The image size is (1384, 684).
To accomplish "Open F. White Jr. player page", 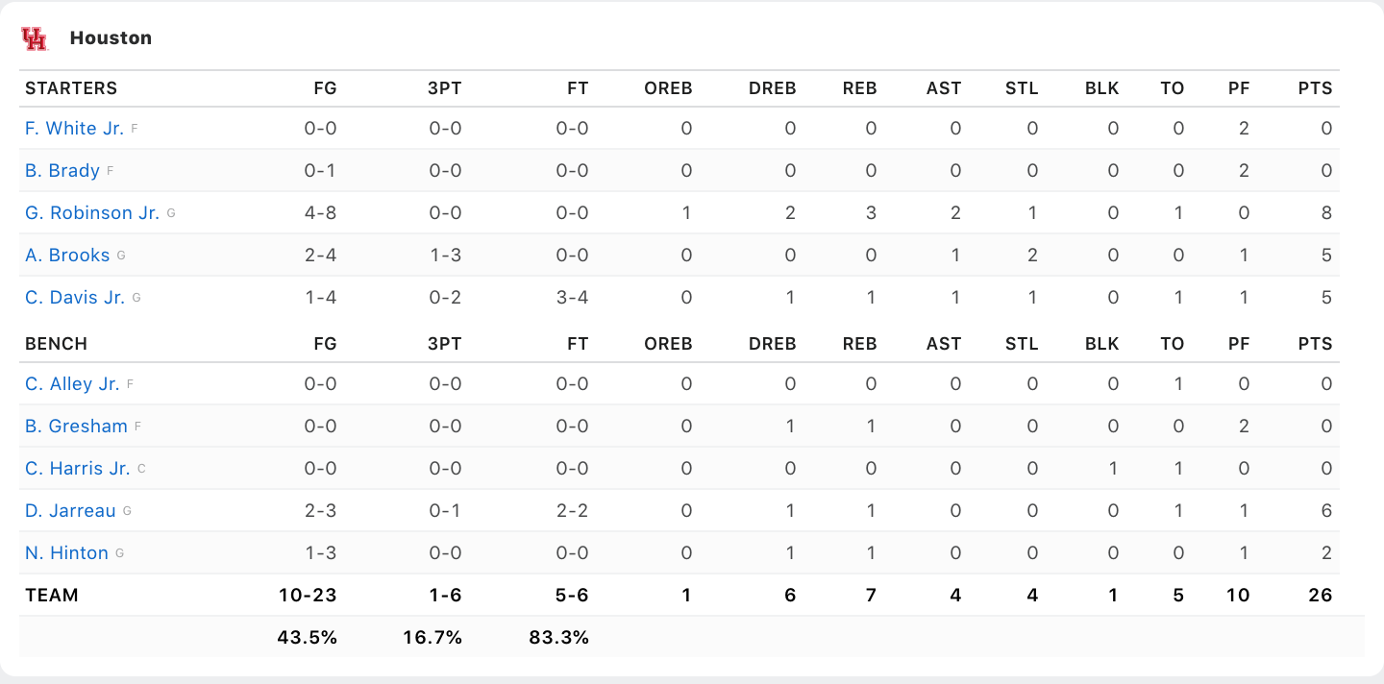I will pyautogui.click(x=74, y=128).
